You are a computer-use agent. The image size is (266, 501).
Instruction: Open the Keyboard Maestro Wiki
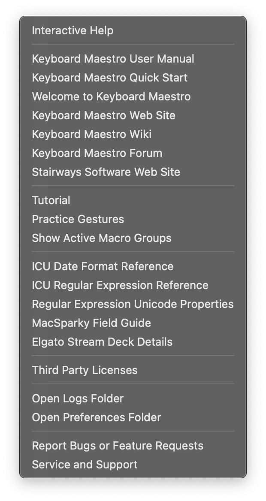[91, 134]
